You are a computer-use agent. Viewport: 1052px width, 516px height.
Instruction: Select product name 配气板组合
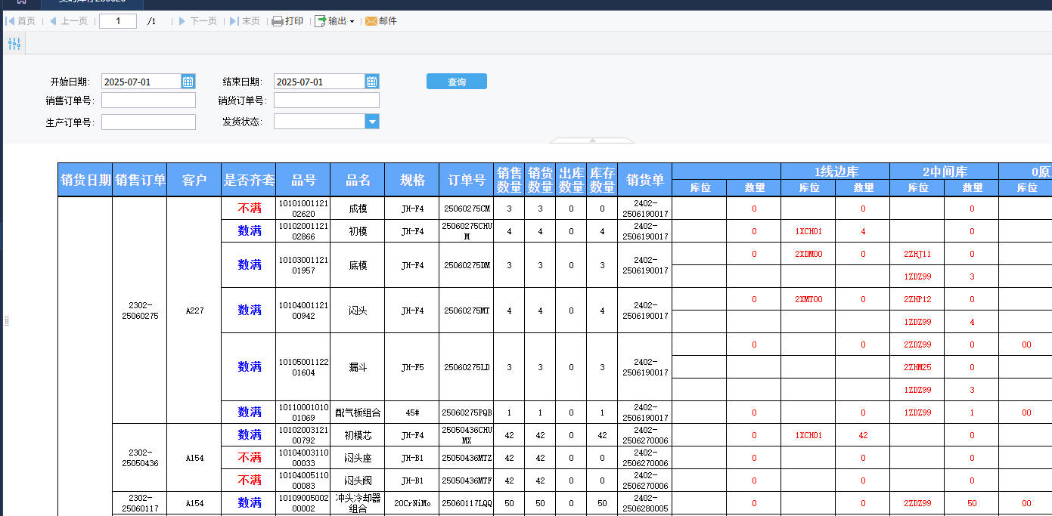358,412
